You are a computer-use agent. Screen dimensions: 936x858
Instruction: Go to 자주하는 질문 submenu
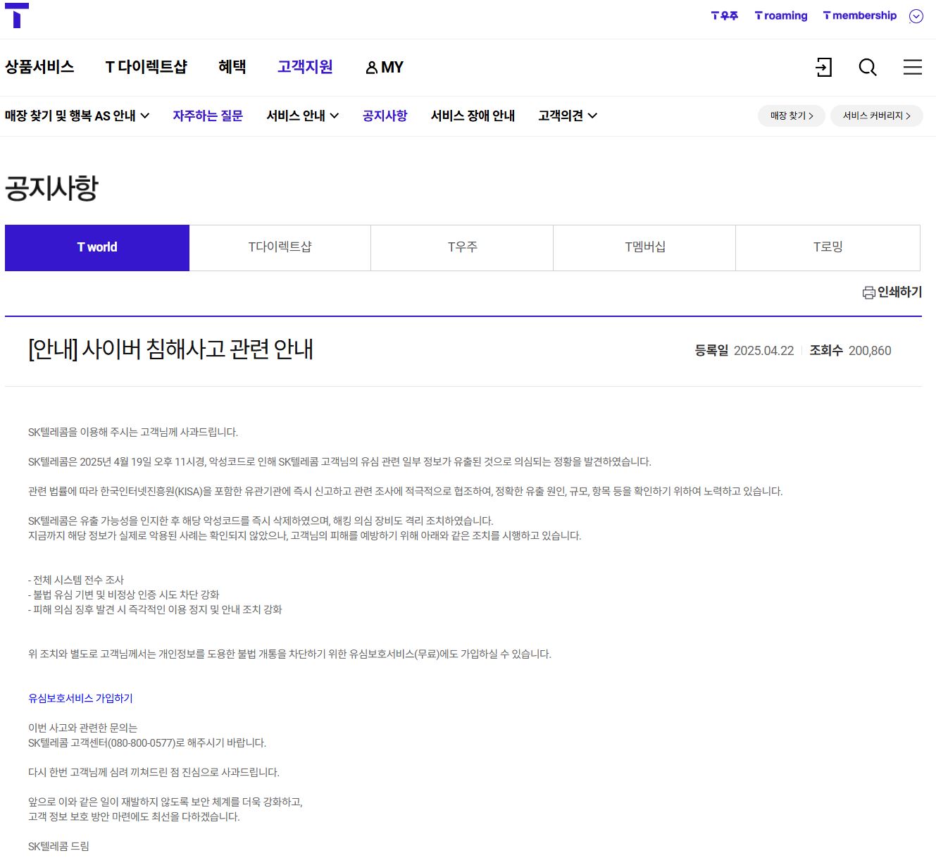[x=208, y=116]
